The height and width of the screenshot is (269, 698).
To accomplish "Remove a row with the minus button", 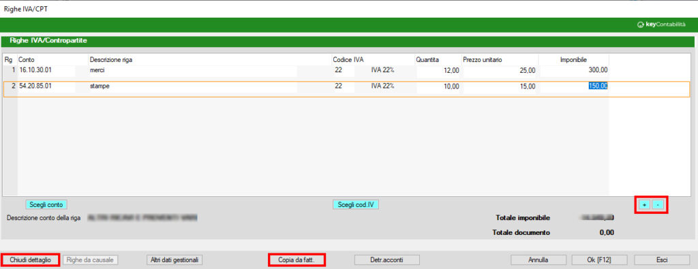I will [x=659, y=204].
